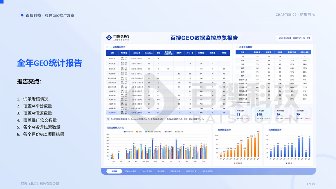Click the 词条达标情况对比 chart title
The height and width of the screenshot is (189, 336).
(x=115, y=128)
